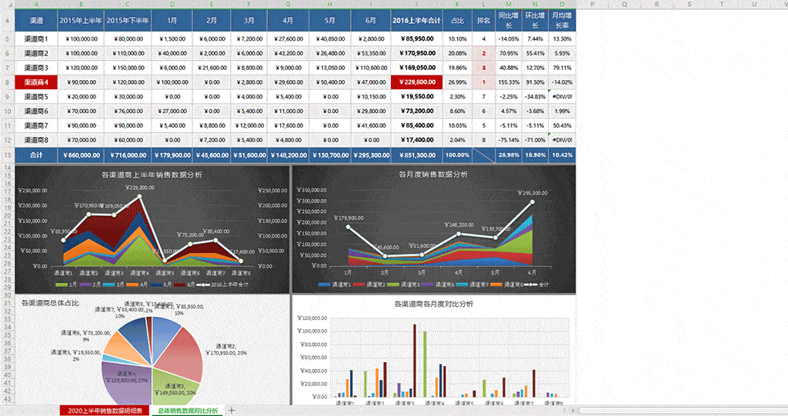The height and width of the screenshot is (416, 788).
Task: Select column A header
Action: [x=36, y=4]
